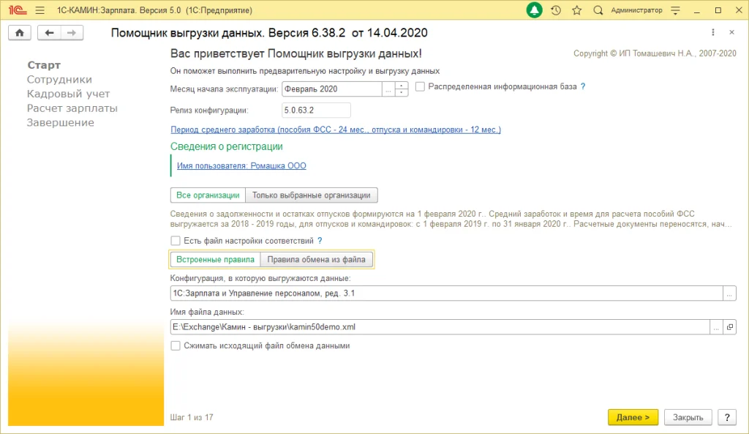This screenshot has width=749, height=434.
Task: Decrease the start month with down stepper
Action: [x=402, y=93]
